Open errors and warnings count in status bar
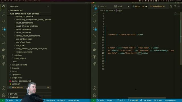 [x=121, y=100]
